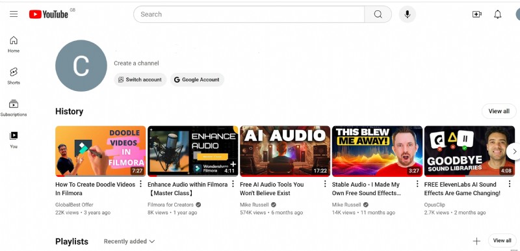Open Filmora for Creators channel
The image size is (520, 251).
pyautogui.click(x=170, y=205)
